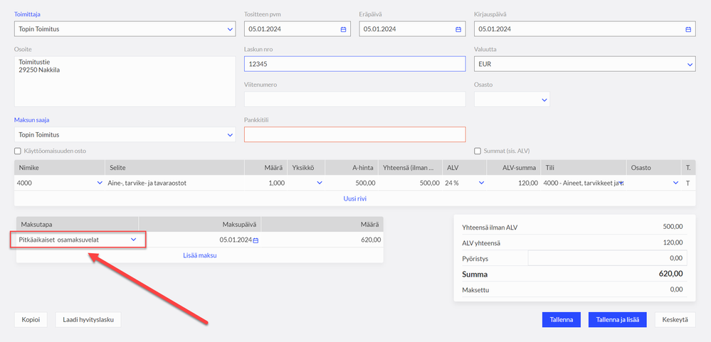Screen dimensions: 711x342
Task: Expand the Maksutapa payment method dropdown
Action: tap(133, 240)
